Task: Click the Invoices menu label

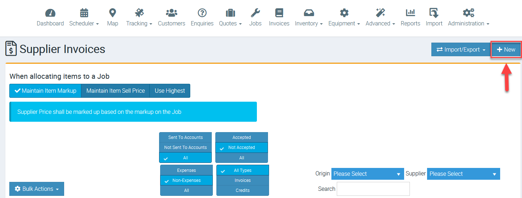Action: coord(279,24)
